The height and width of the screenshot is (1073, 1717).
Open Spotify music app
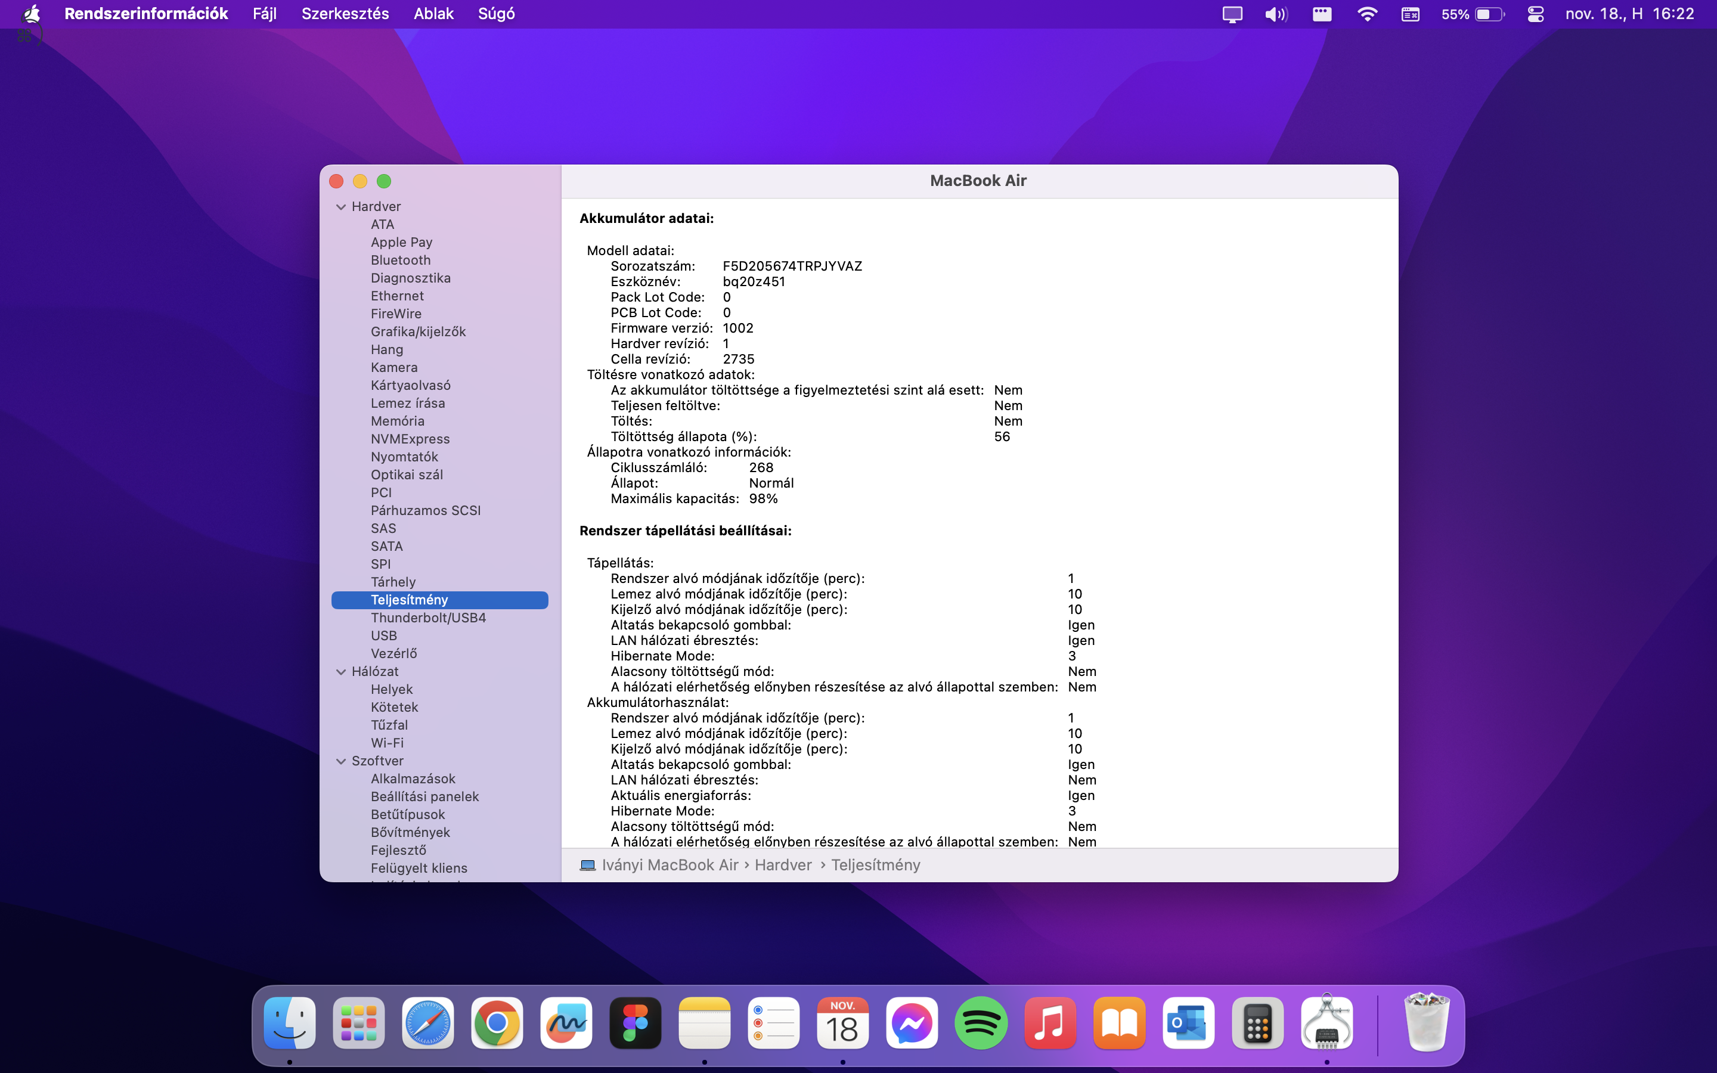[x=981, y=1022]
